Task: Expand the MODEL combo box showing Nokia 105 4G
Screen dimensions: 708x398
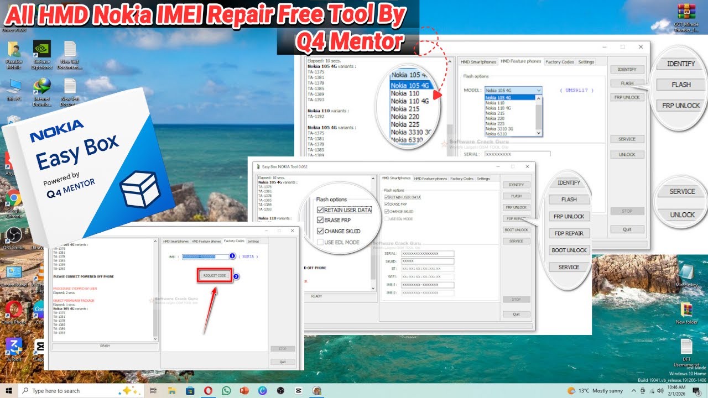Action: [x=513, y=90]
